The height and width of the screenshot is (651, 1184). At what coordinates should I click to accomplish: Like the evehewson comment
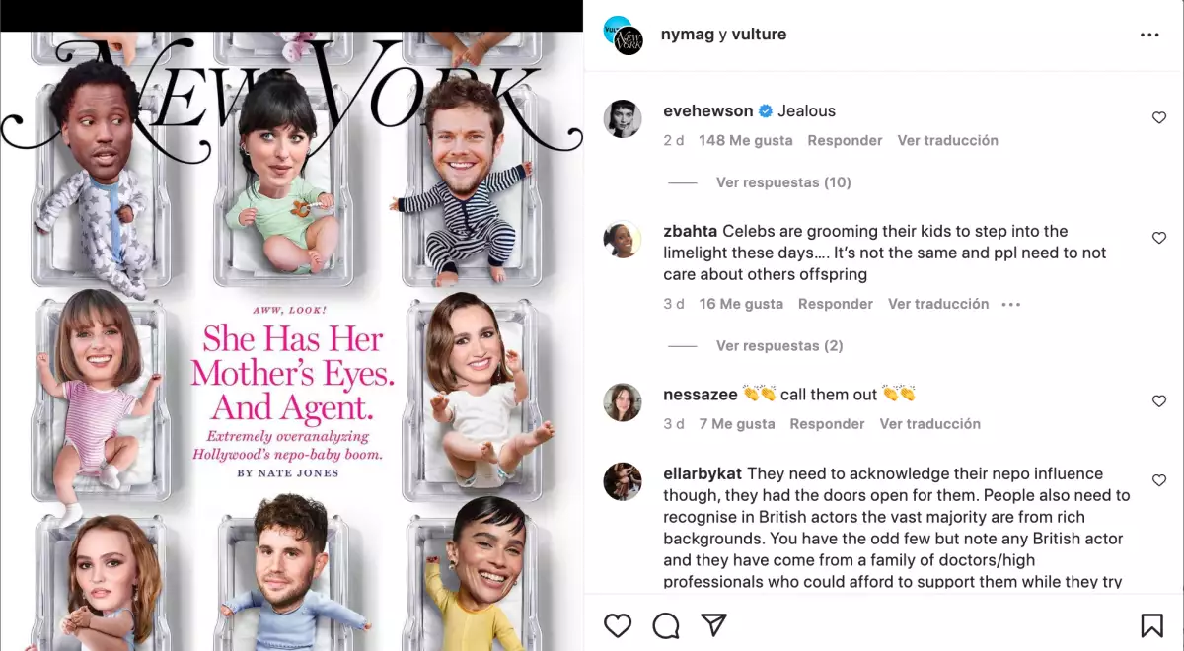[1159, 118]
